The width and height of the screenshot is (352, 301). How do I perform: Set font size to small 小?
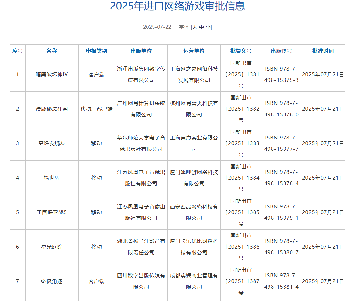pos(208,27)
